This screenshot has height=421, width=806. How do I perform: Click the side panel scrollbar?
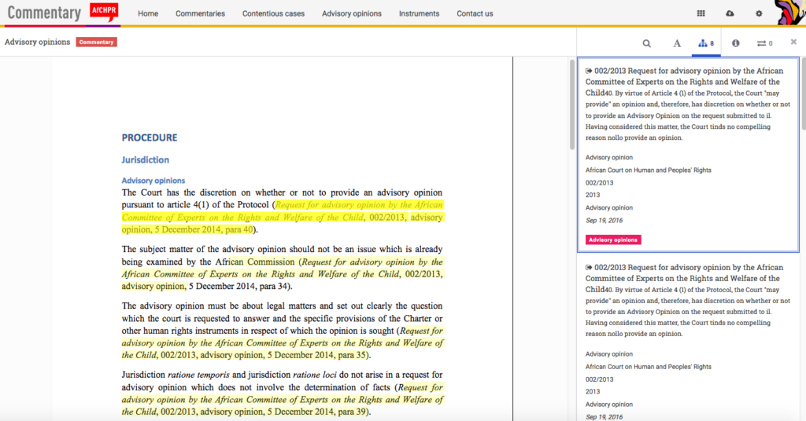804,93
